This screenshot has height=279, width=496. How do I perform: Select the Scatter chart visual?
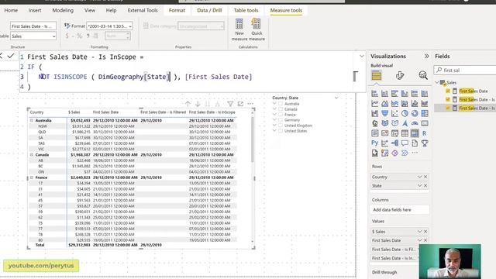click(x=394, y=114)
